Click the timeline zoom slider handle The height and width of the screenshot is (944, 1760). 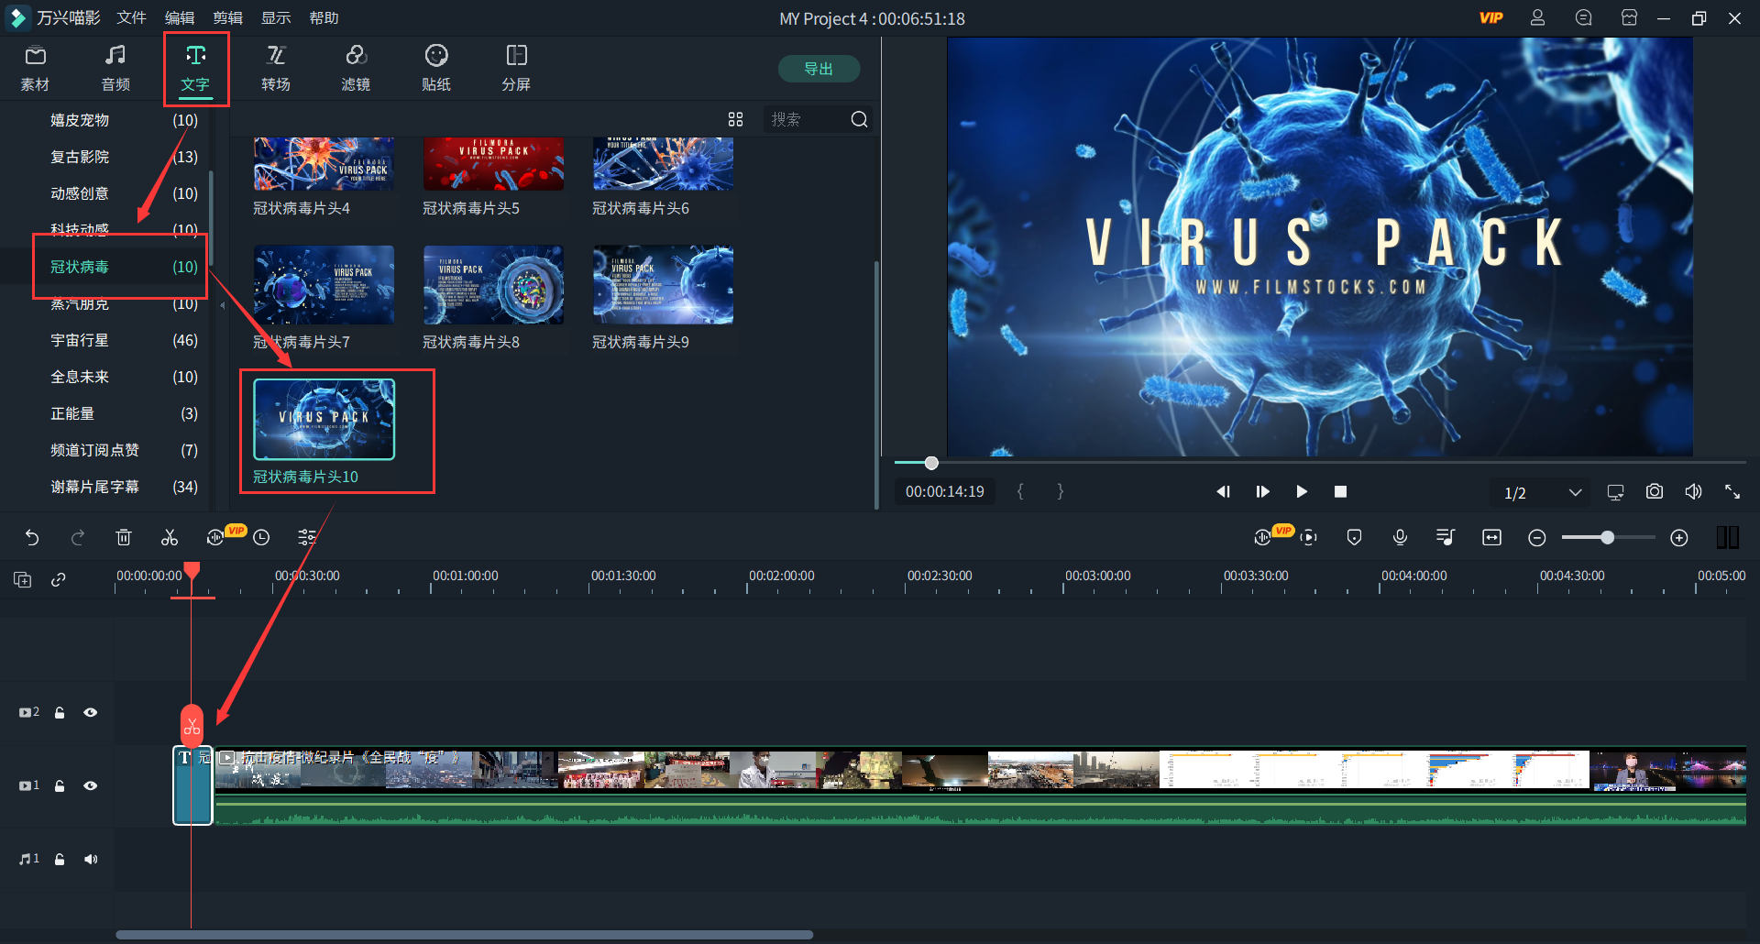(1607, 538)
